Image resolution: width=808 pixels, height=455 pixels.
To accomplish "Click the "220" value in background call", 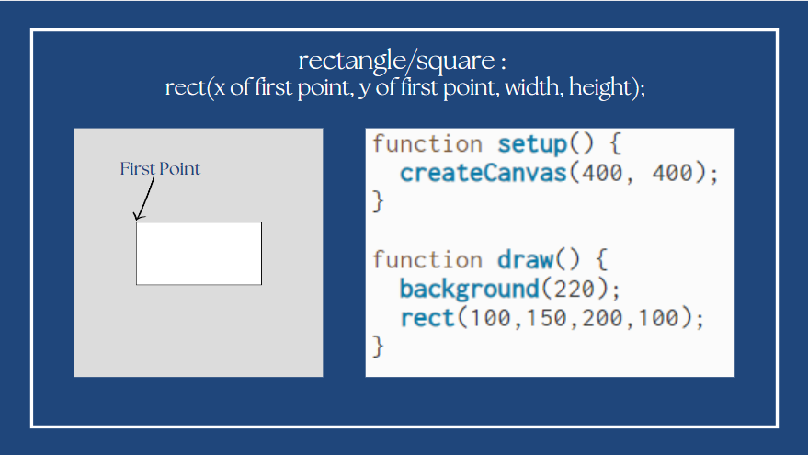I will coord(575,289).
